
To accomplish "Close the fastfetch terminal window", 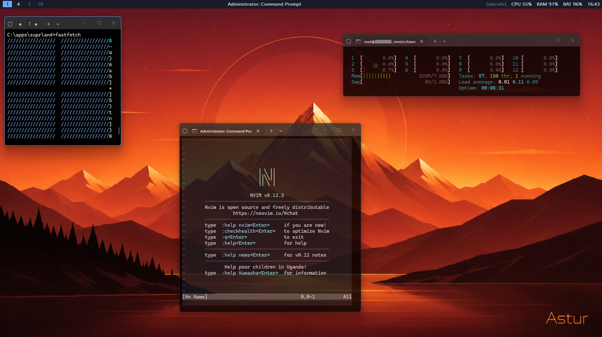I will point(114,23).
